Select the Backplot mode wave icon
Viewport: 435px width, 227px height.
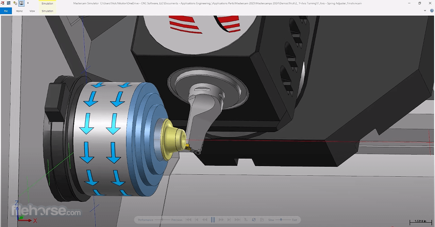(x=8, y=3)
